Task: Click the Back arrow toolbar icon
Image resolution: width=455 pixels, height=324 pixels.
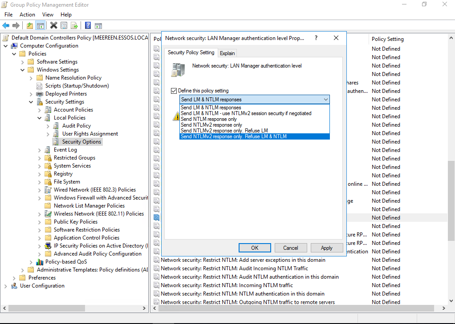Action: tap(6, 26)
